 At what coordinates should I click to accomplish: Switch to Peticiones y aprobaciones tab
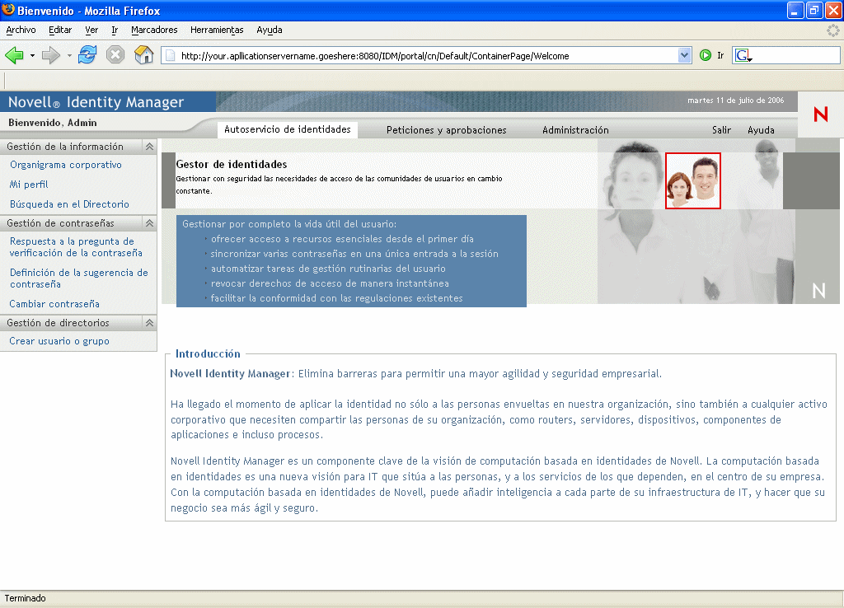pyautogui.click(x=446, y=130)
